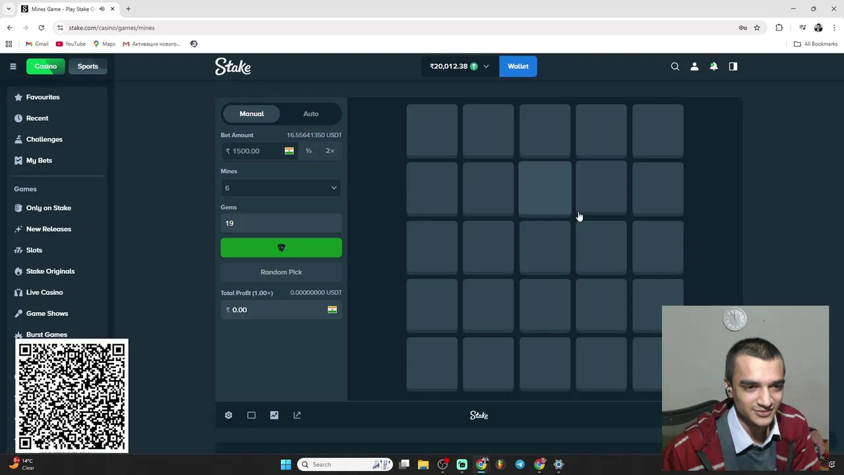Open the user profile icon

point(694,66)
